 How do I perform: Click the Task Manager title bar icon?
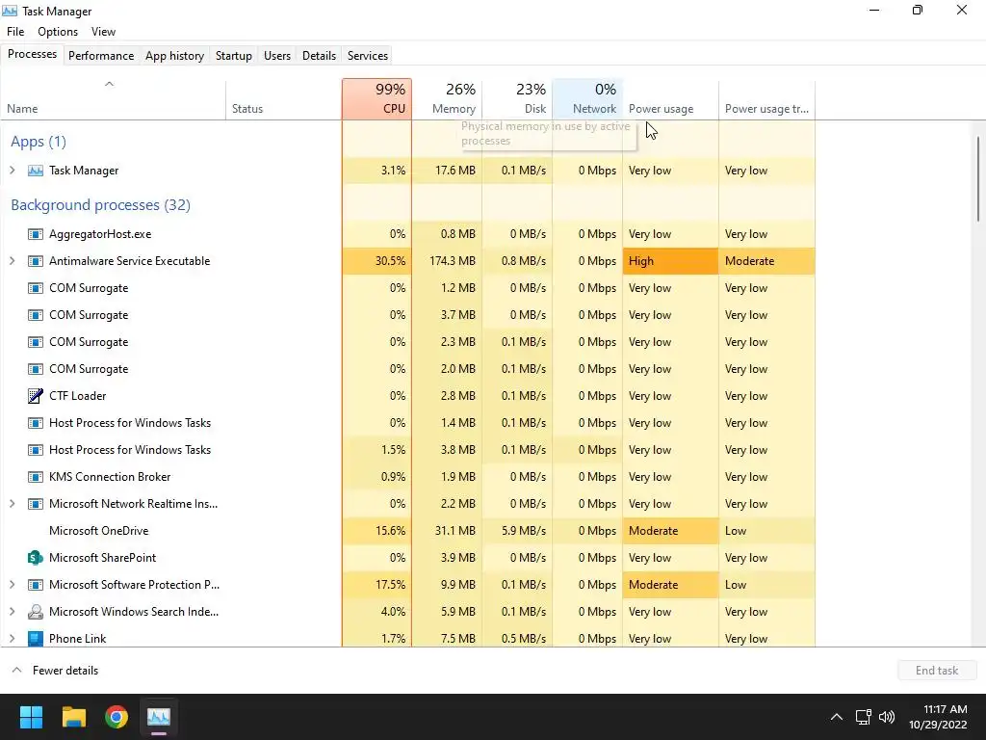[10, 11]
